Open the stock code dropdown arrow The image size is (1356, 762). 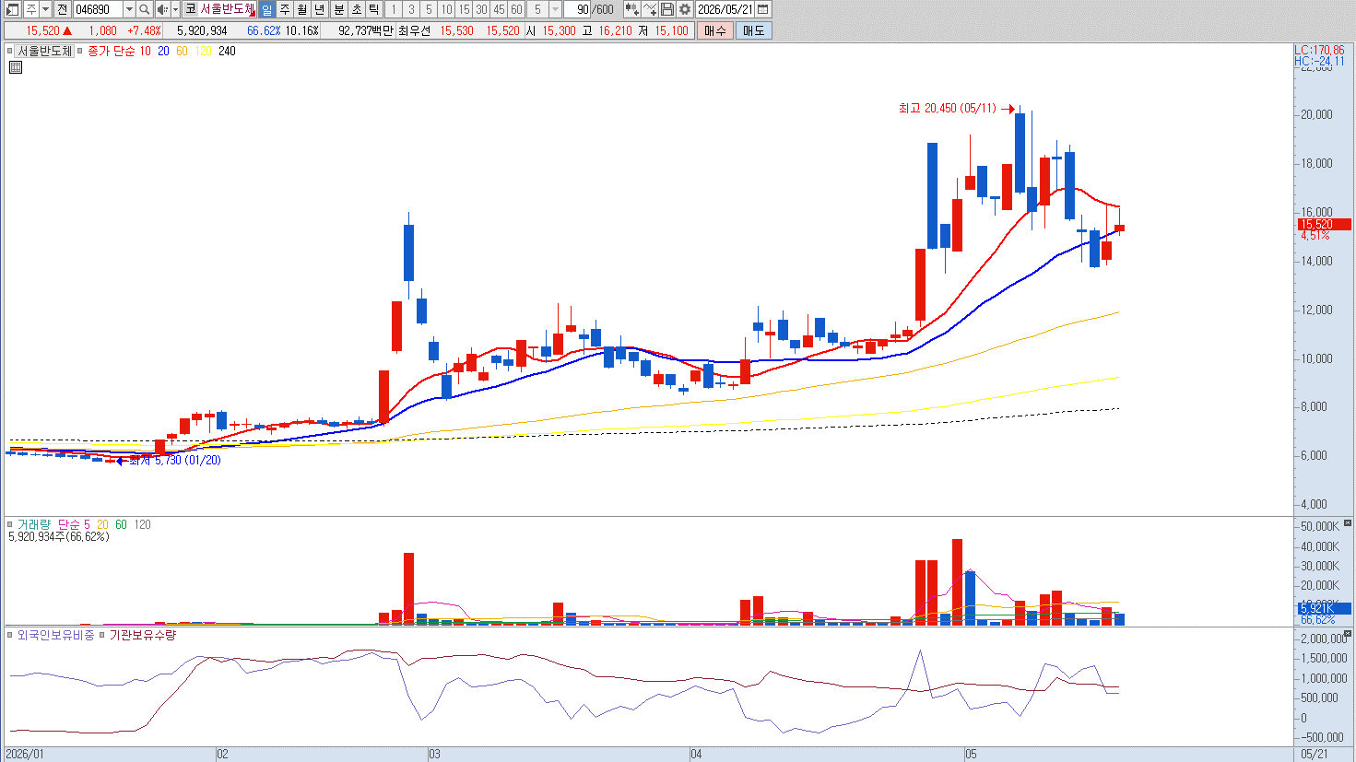[129, 9]
